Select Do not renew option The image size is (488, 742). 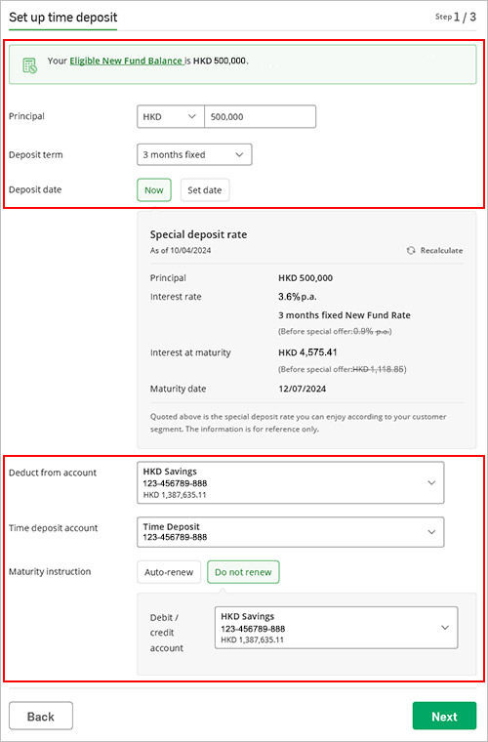[x=243, y=572]
